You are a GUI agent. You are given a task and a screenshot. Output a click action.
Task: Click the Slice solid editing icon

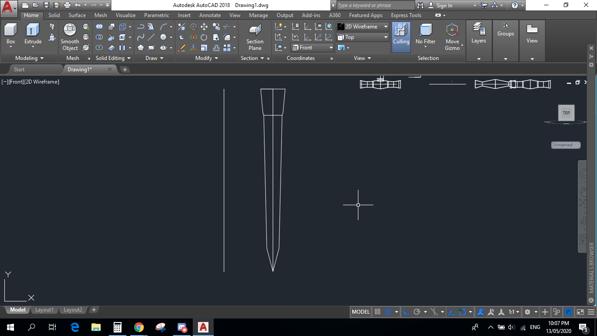pos(111,37)
